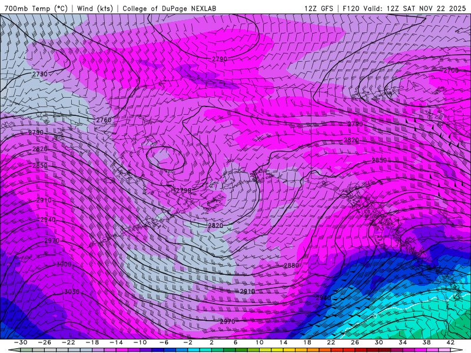Click the -2 color scale label
Screen dimensions: 471x353
click(188, 342)
